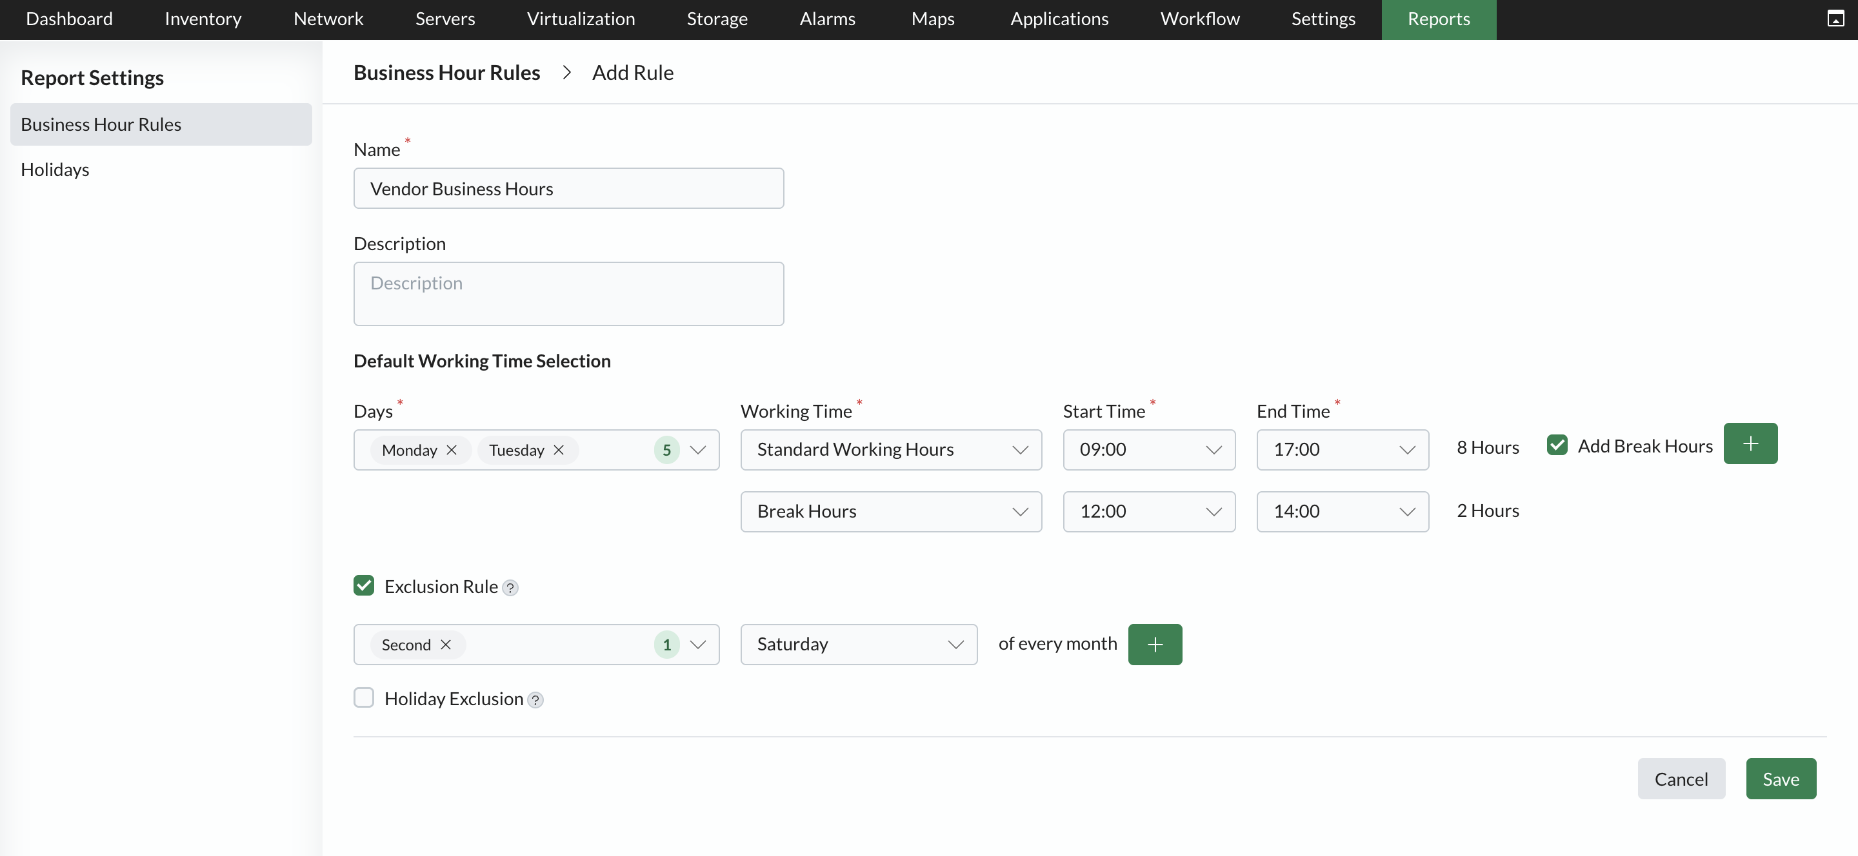Click the 'of every month' text
Viewport: 1858px width, 856px height.
tap(1057, 643)
